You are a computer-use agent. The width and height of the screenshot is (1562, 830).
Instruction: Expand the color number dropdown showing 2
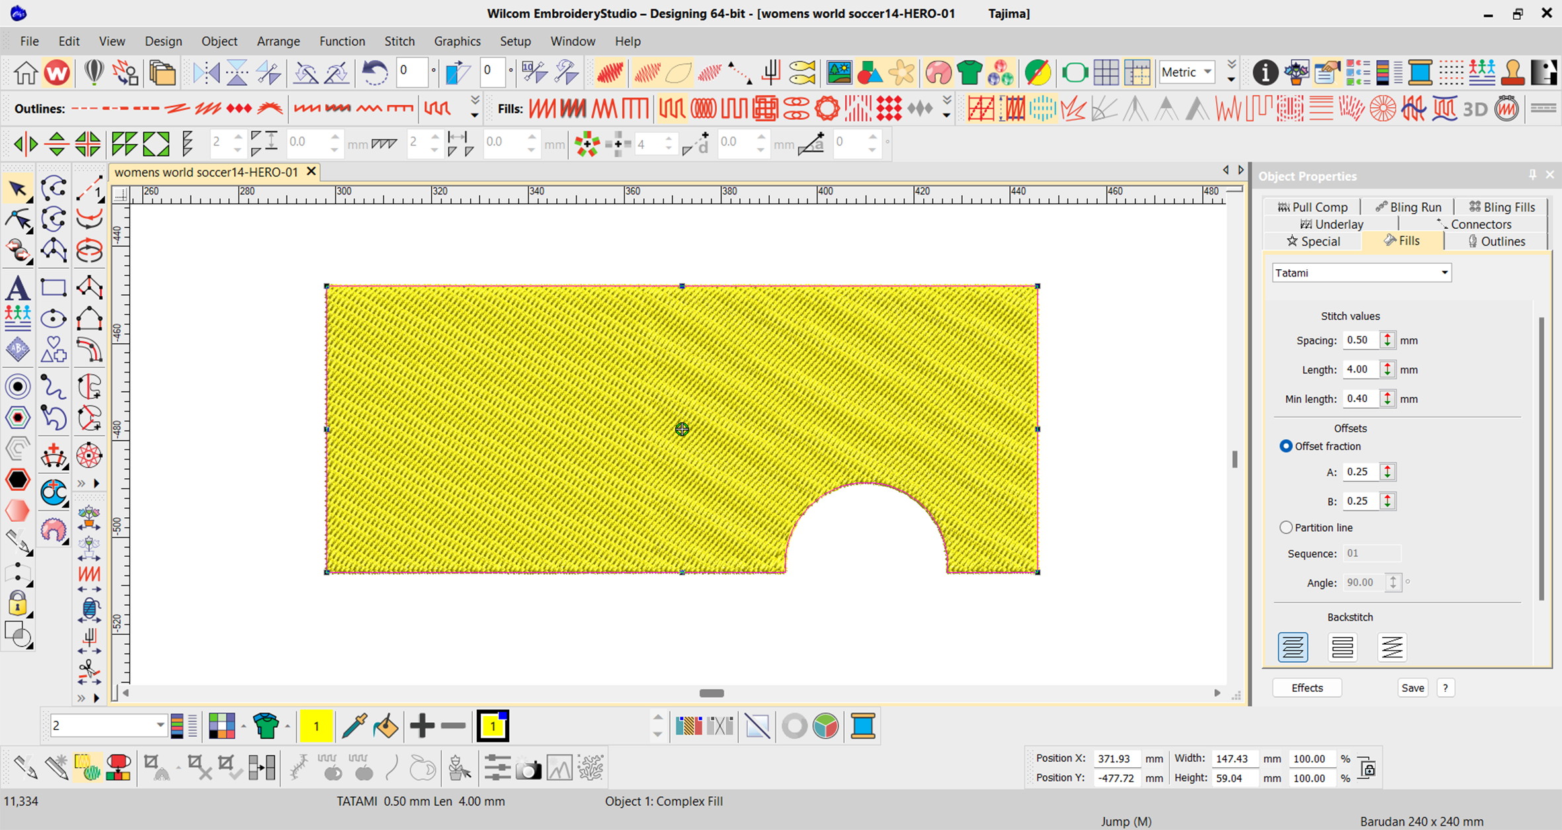tap(159, 726)
